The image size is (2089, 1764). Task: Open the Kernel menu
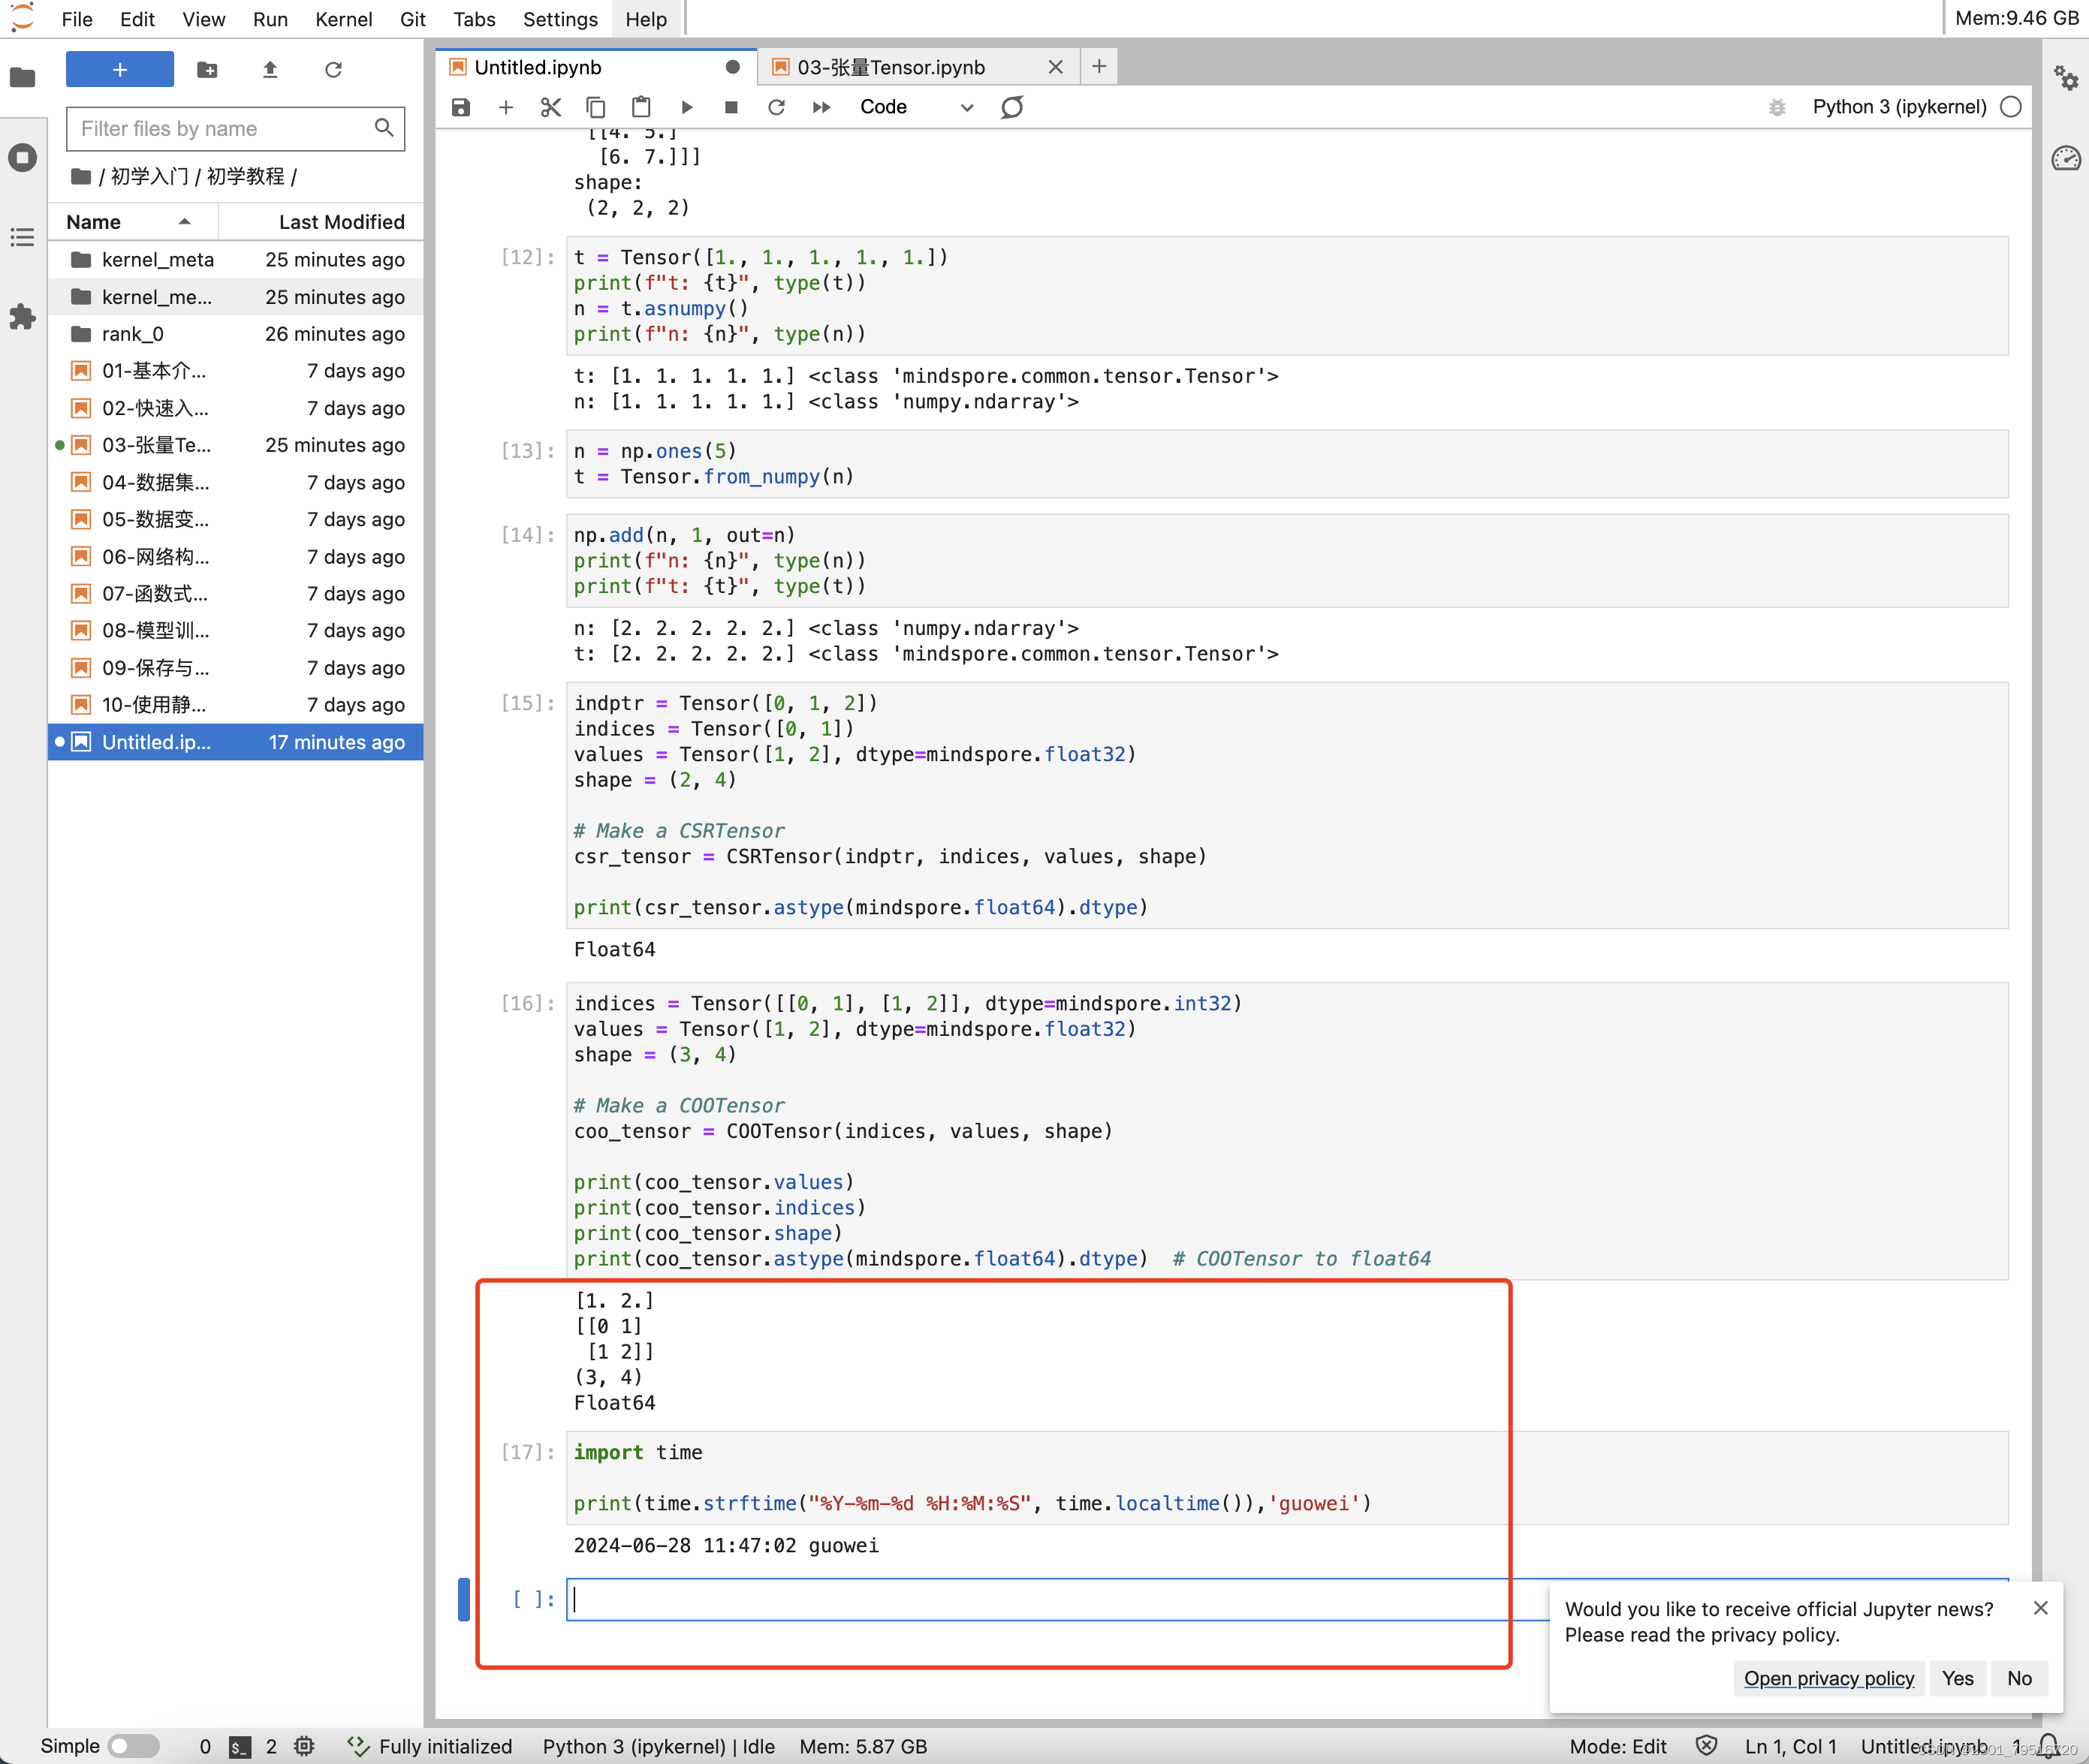343,19
